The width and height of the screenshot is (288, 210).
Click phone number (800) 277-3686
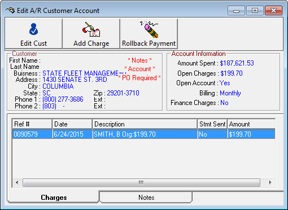click(63, 99)
